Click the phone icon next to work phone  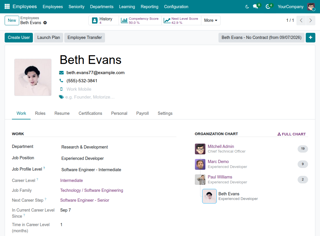pos(61,81)
